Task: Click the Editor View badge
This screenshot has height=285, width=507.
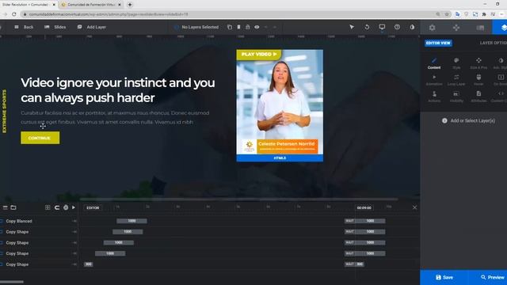Action: [x=438, y=43]
